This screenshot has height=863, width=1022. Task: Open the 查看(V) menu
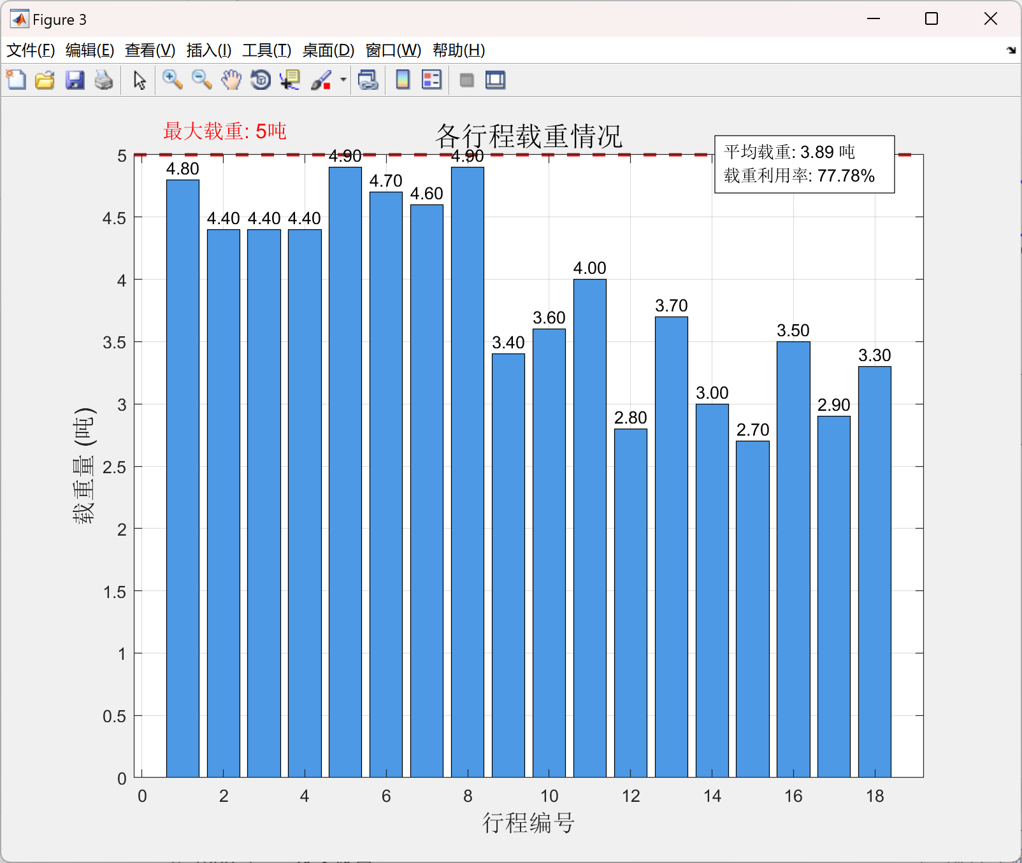(150, 50)
